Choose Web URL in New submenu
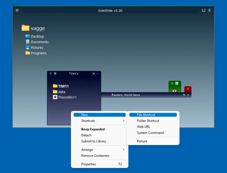This screenshot has width=227, height=173. (x=153, y=127)
